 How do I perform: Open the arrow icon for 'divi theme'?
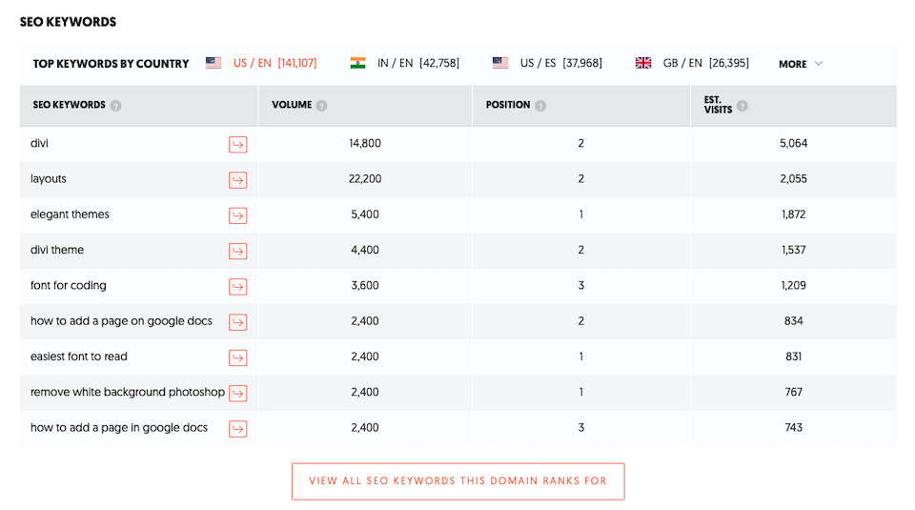(237, 251)
